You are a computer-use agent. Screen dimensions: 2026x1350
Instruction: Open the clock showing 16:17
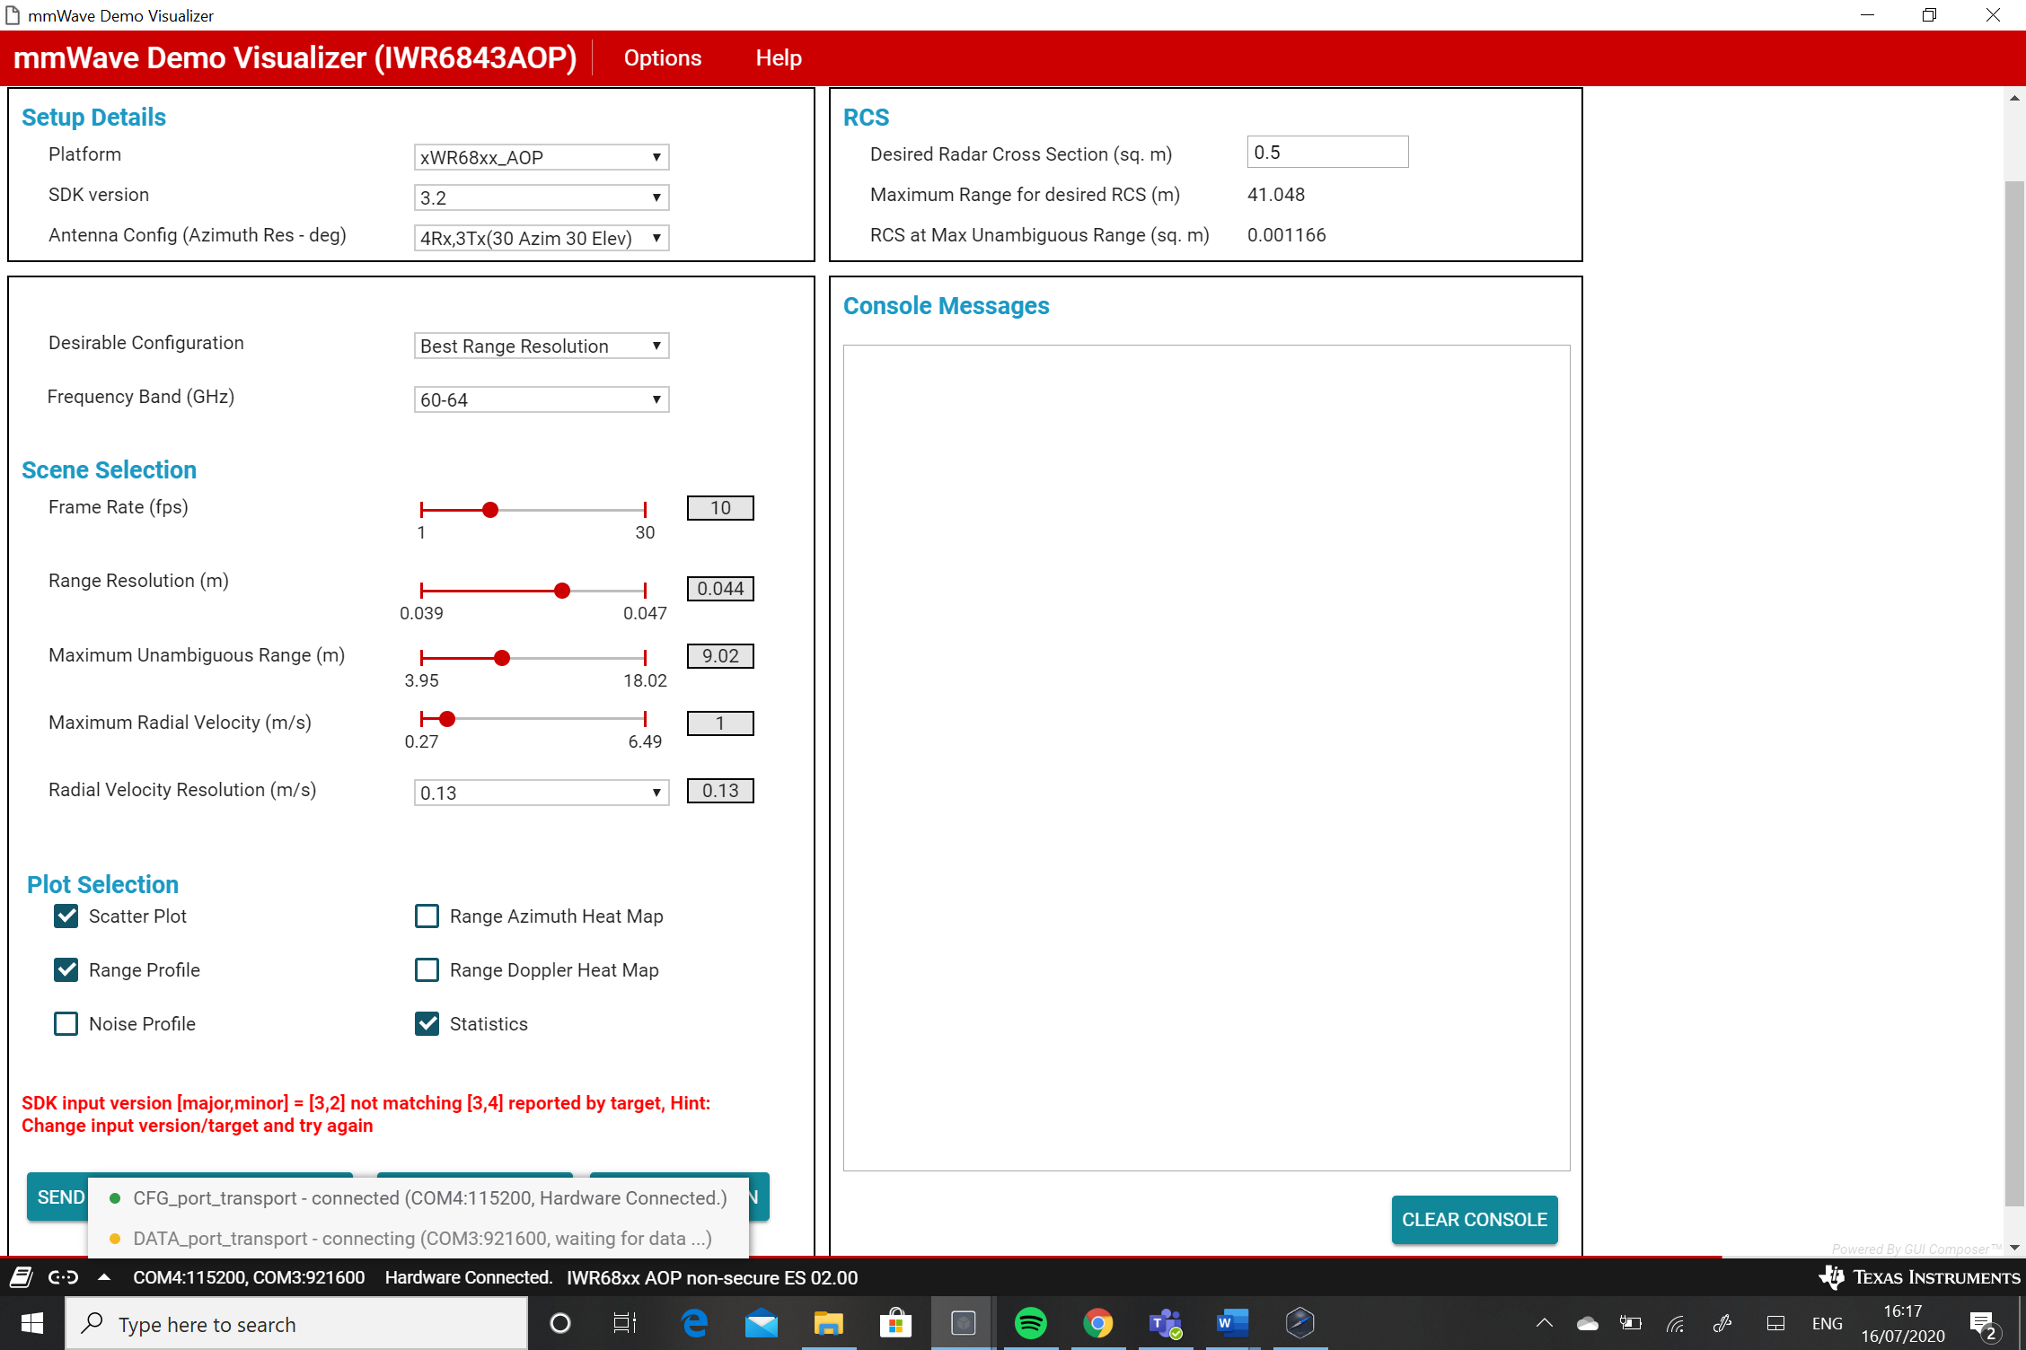[1903, 1324]
